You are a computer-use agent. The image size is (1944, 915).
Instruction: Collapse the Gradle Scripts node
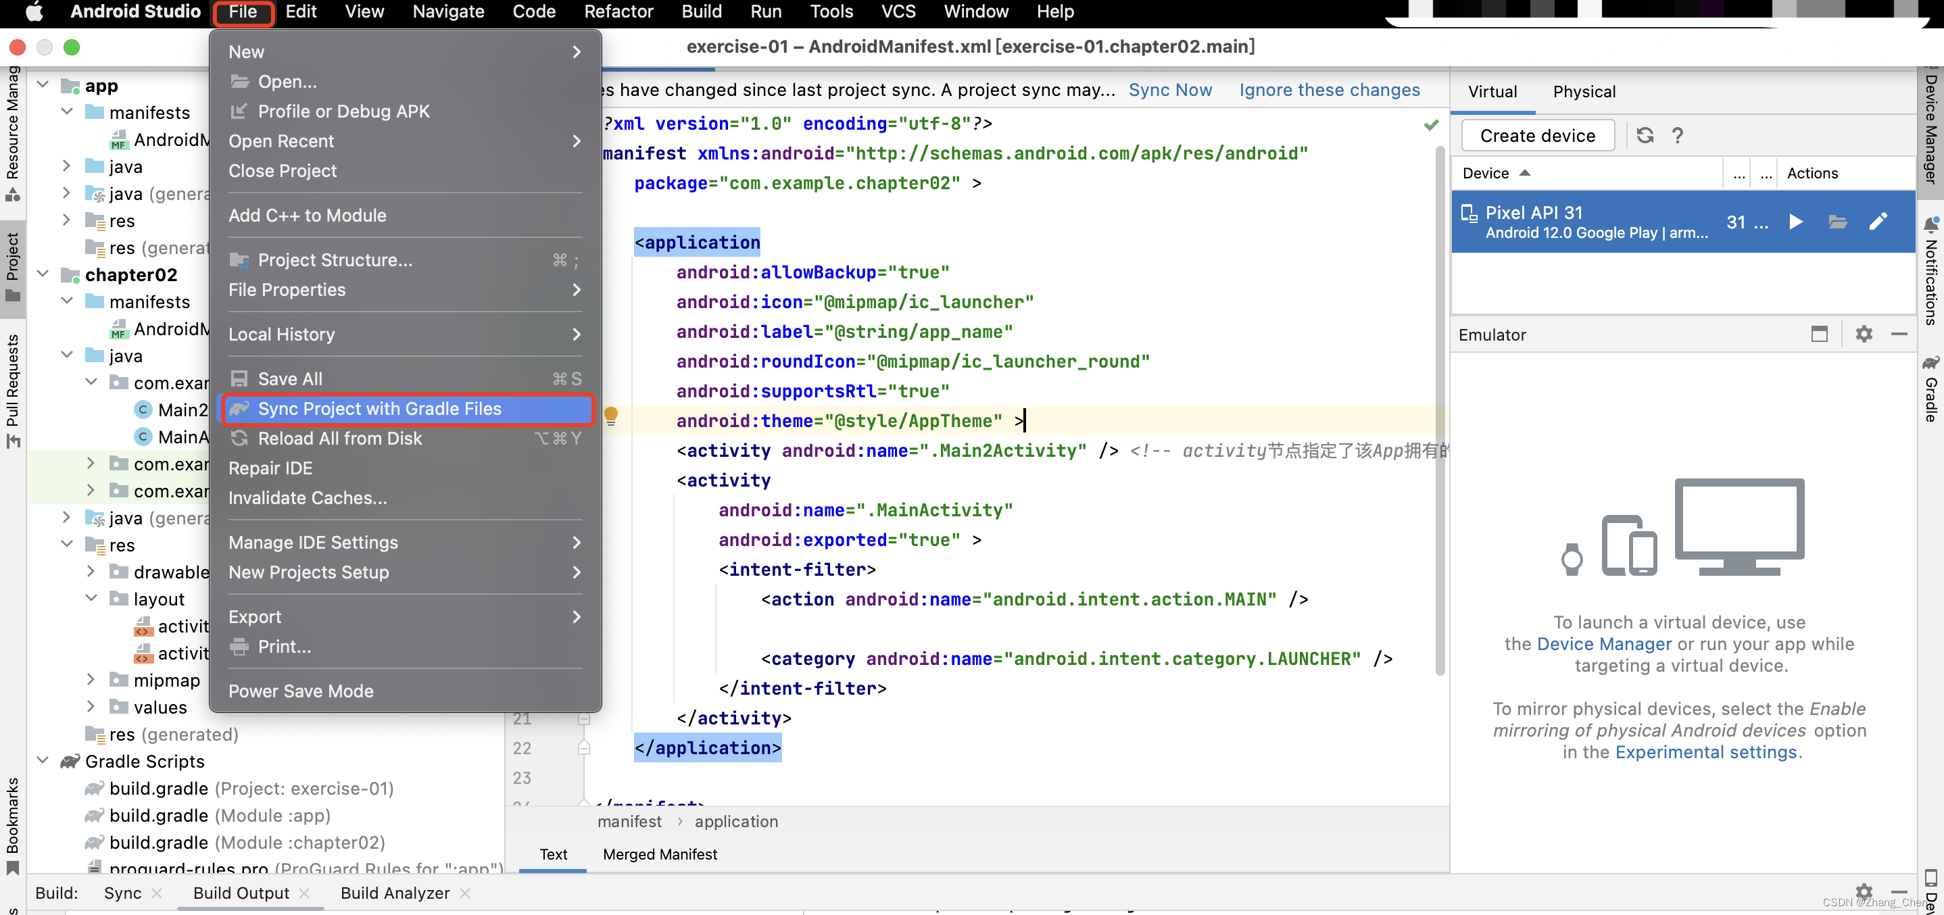[x=43, y=761]
